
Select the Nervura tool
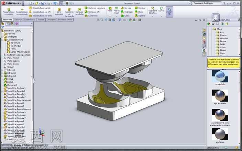126,8
